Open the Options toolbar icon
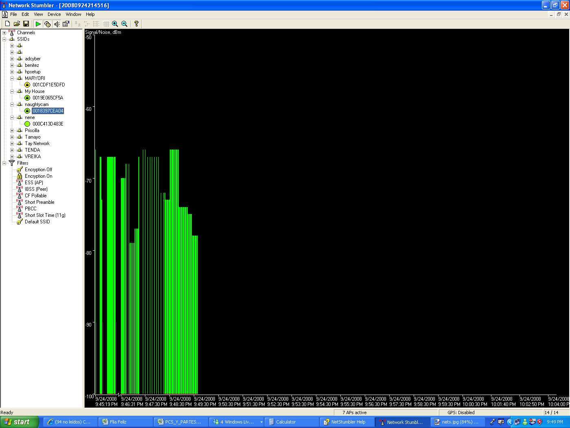 [66, 24]
